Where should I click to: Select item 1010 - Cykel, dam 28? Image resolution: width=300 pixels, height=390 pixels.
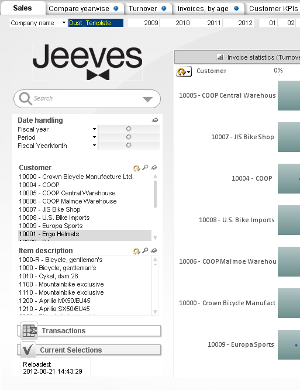(85, 276)
